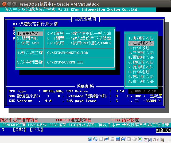Toggle the 【半形】 half-width indicator
This screenshot has height=143, width=171.
point(36,129)
